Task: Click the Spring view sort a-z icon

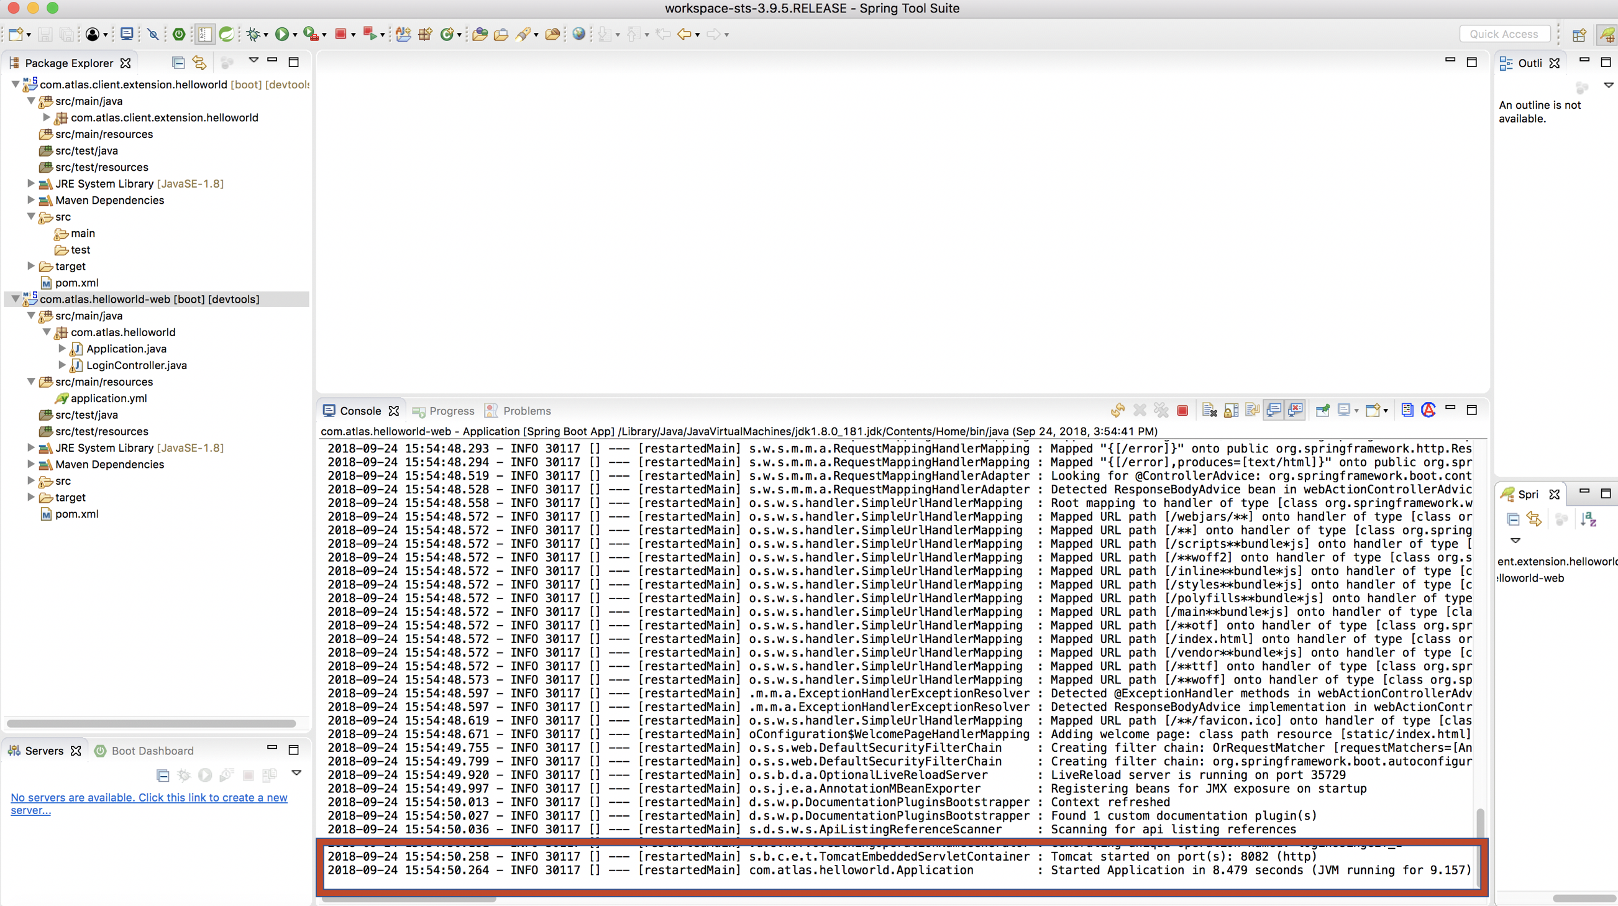Action: point(1589,519)
